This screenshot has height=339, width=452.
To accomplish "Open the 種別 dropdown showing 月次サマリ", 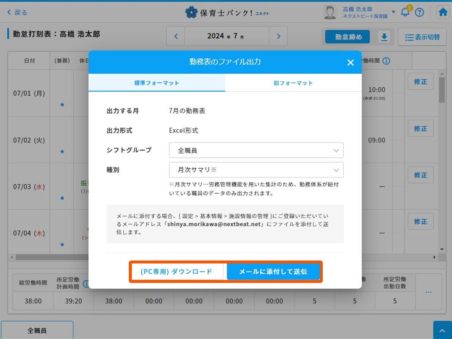I will 256,170.
